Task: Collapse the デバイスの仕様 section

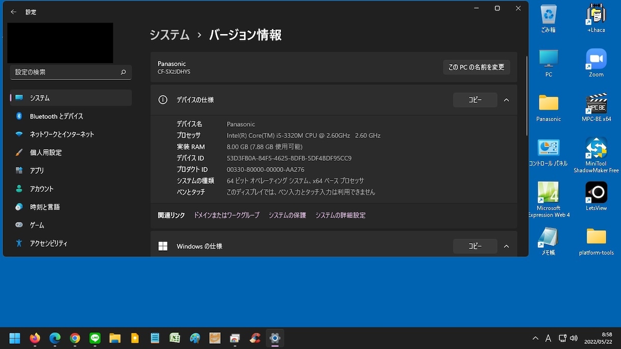Action: click(x=506, y=100)
